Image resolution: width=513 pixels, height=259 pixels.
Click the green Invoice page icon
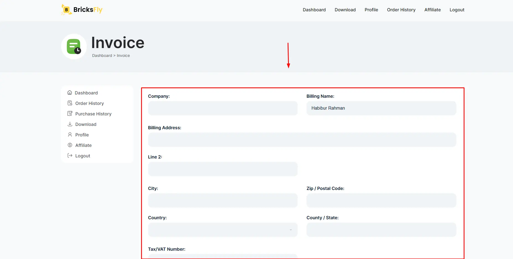coord(74,46)
